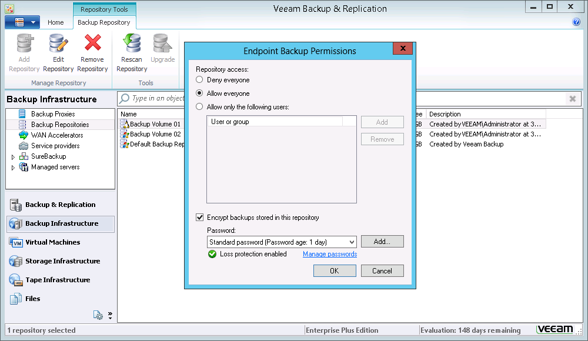Open the Backup & Replication pane
The image size is (588, 341).
click(60, 205)
